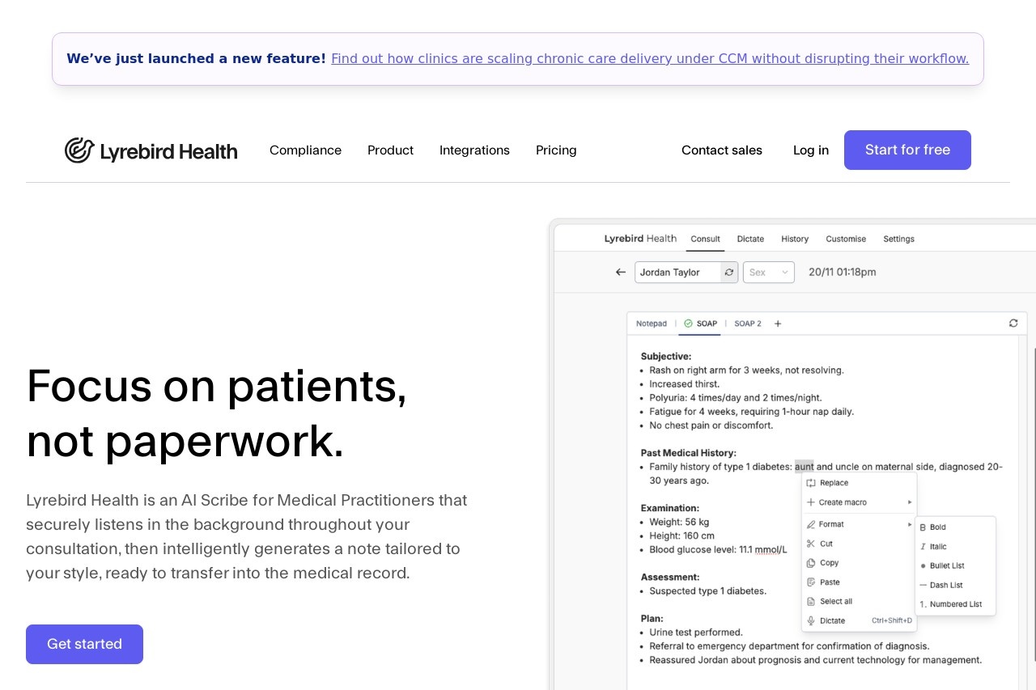Click the Bold B icon in submenu
1036x690 pixels.
[923, 527]
